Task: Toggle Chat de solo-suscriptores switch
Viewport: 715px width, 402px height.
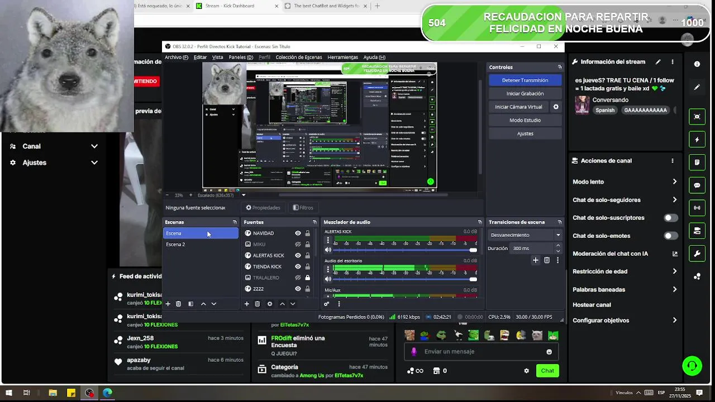Action: point(671,218)
